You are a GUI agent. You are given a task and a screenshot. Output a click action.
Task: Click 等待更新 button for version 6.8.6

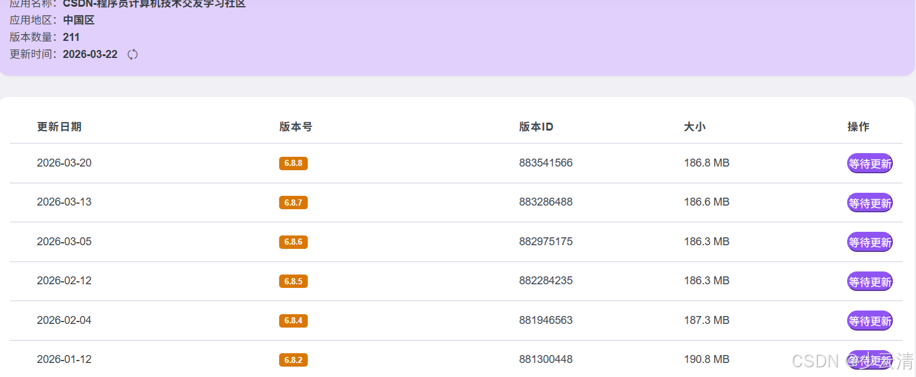tap(870, 242)
